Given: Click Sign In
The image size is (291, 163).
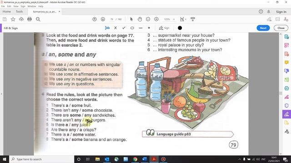Looking at the screenshot, I should (x=281, y=12).
